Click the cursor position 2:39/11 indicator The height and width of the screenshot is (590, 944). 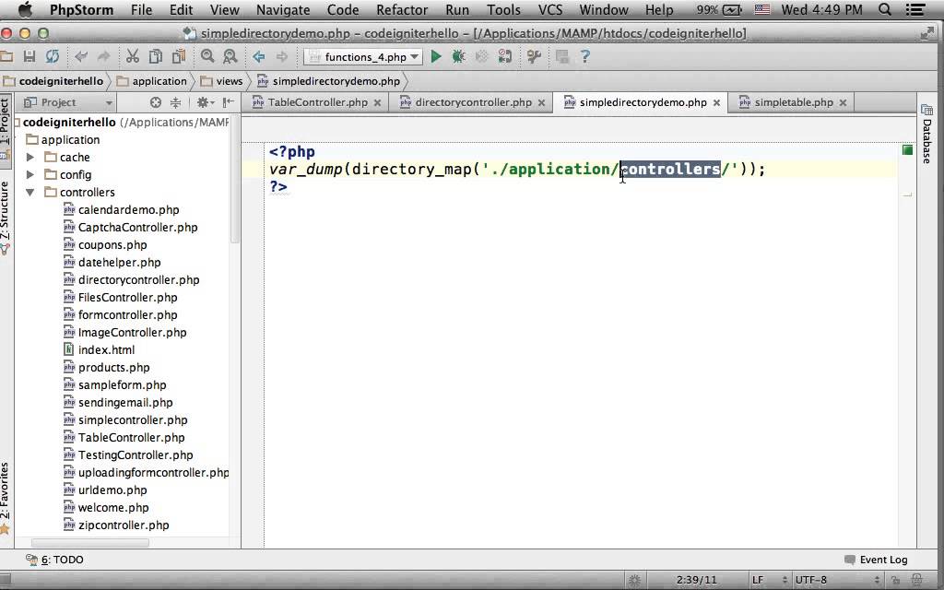[x=697, y=580]
